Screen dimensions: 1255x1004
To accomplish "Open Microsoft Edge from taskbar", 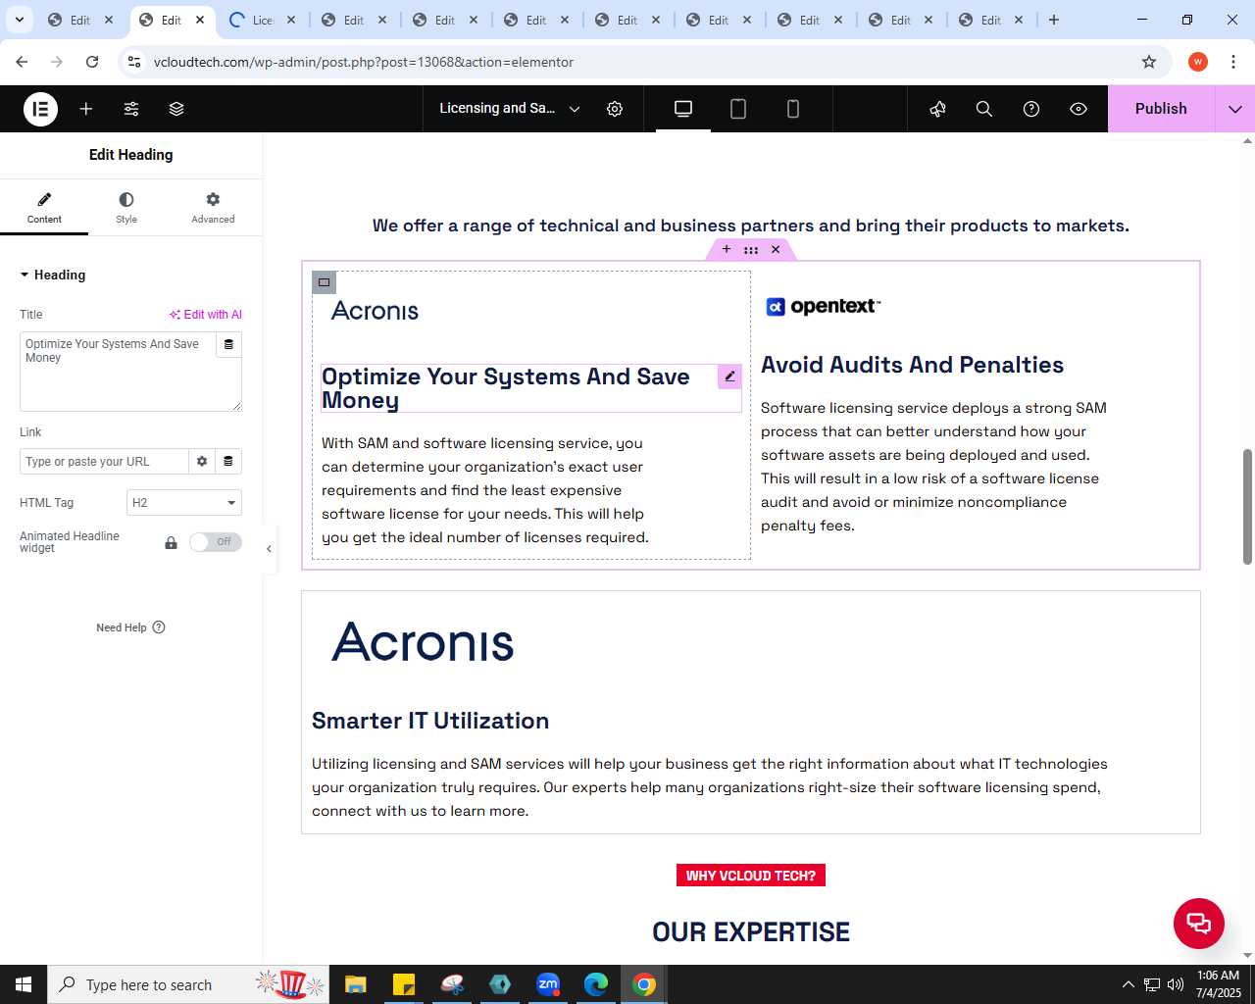I will (596, 984).
